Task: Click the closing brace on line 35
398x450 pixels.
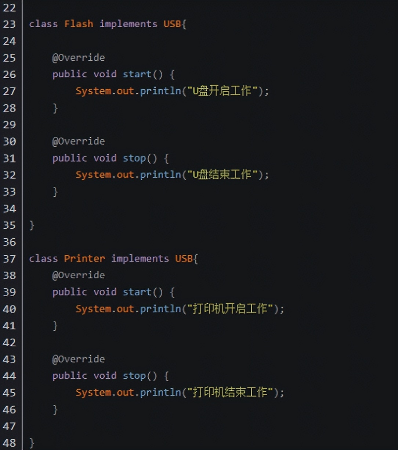Action: 32,225
